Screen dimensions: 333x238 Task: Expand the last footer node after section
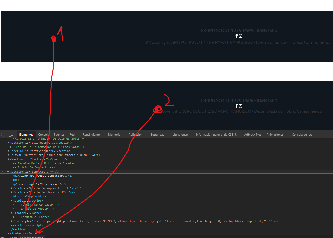tap(8, 233)
